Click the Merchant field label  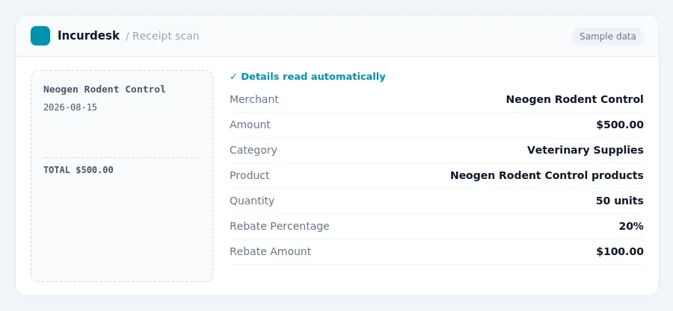click(x=254, y=99)
